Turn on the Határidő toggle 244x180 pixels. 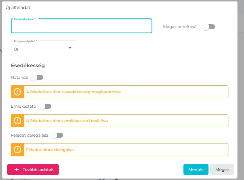tap(37, 77)
